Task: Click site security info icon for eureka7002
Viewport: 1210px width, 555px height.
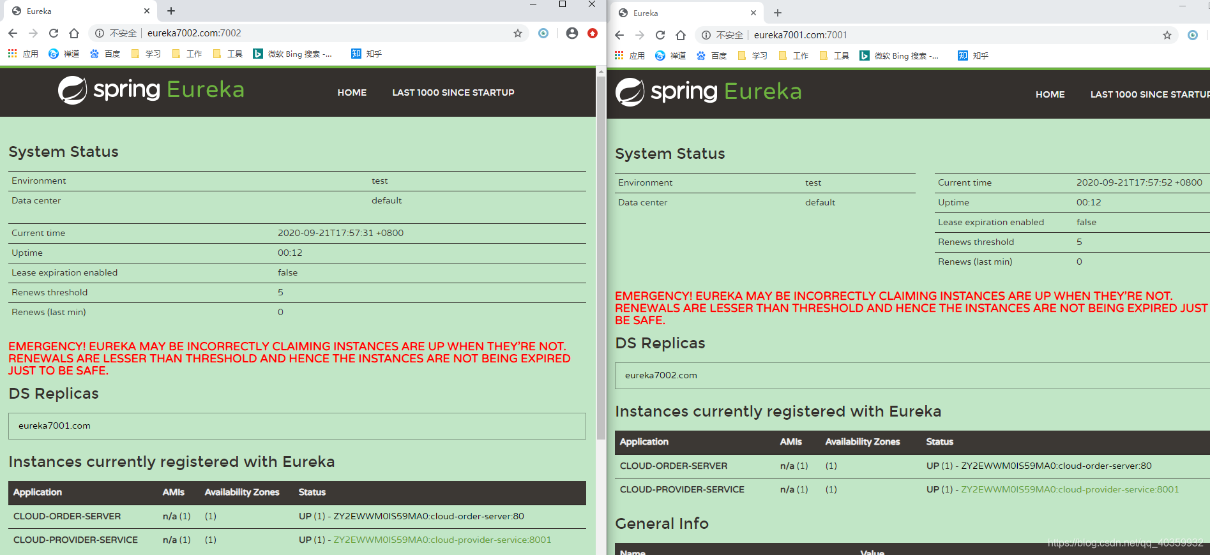Action: click(x=100, y=33)
